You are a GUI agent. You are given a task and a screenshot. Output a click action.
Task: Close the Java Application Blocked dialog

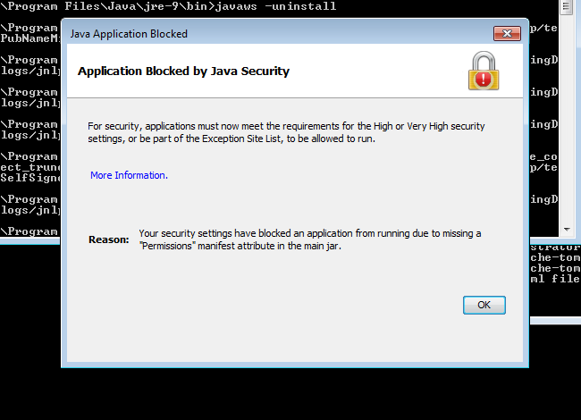tap(506, 34)
